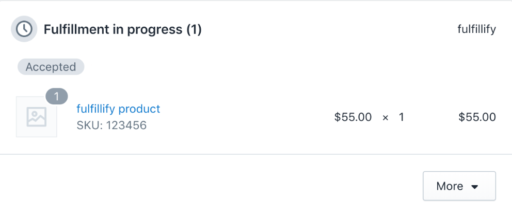The height and width of the screenshot is (216, 512).
Task: Click the number 123456 after SKU
Action: coord(126,125)
